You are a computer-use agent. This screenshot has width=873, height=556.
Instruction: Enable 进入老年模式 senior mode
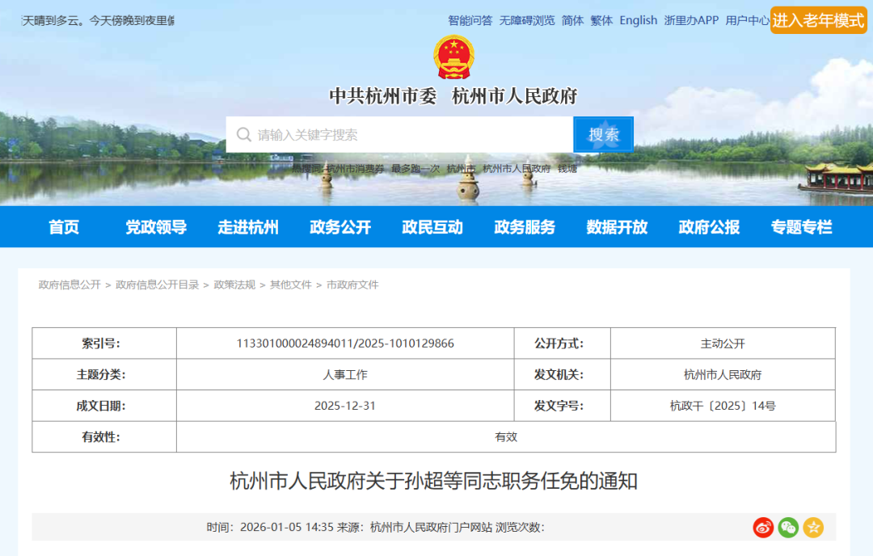[x=818, y=20]
